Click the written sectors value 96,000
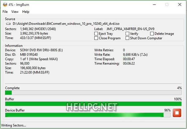The width and height of the screenshot is (187, 129). (x=25, y=63)
